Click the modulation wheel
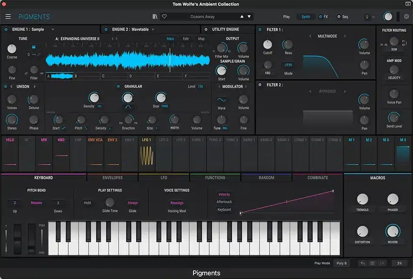Screen dimensions: 413x279 click(x=32, y=239)
